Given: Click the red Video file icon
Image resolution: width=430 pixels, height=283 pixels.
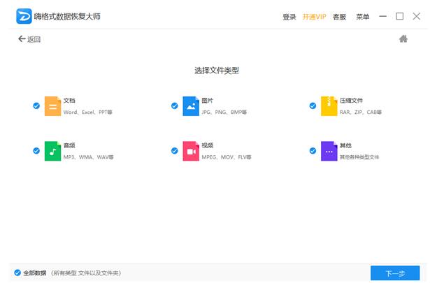Looking at the screenshot, I should 191,151.
